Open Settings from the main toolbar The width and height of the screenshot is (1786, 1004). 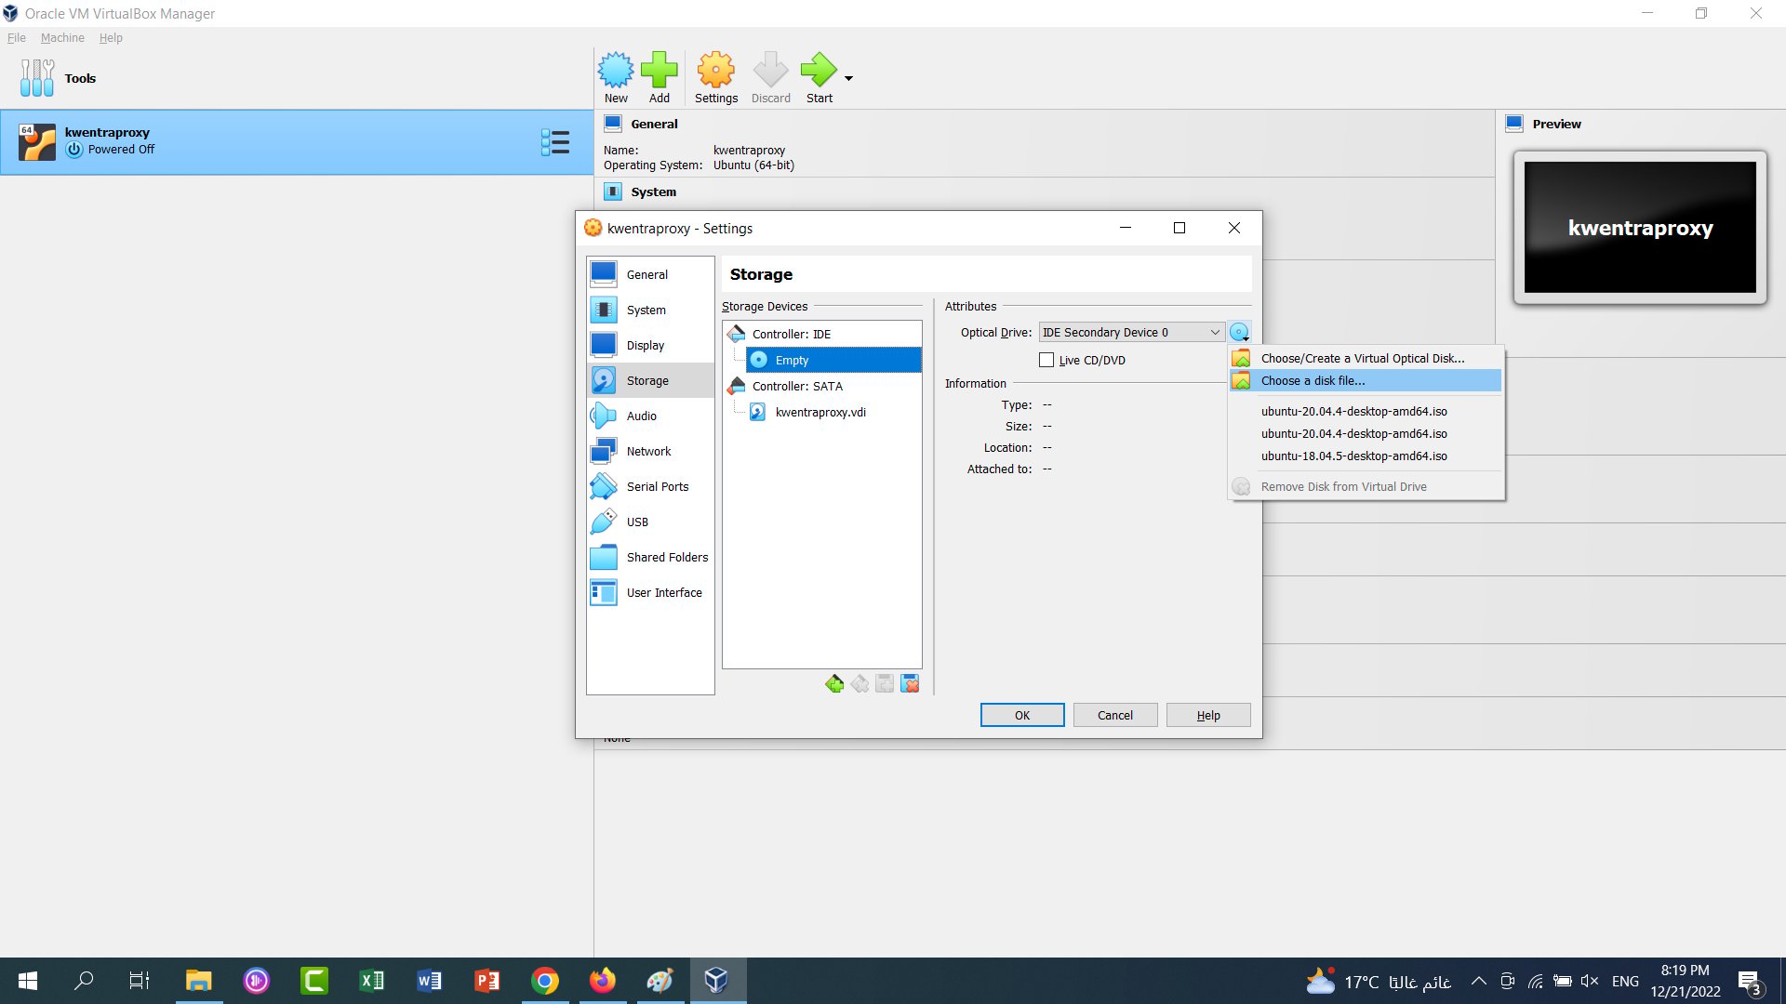[x=716, y=77]
